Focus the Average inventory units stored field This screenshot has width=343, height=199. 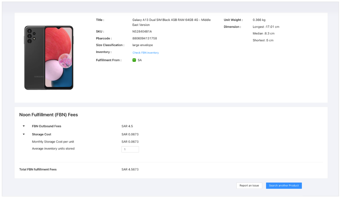[x=130, y=149]
